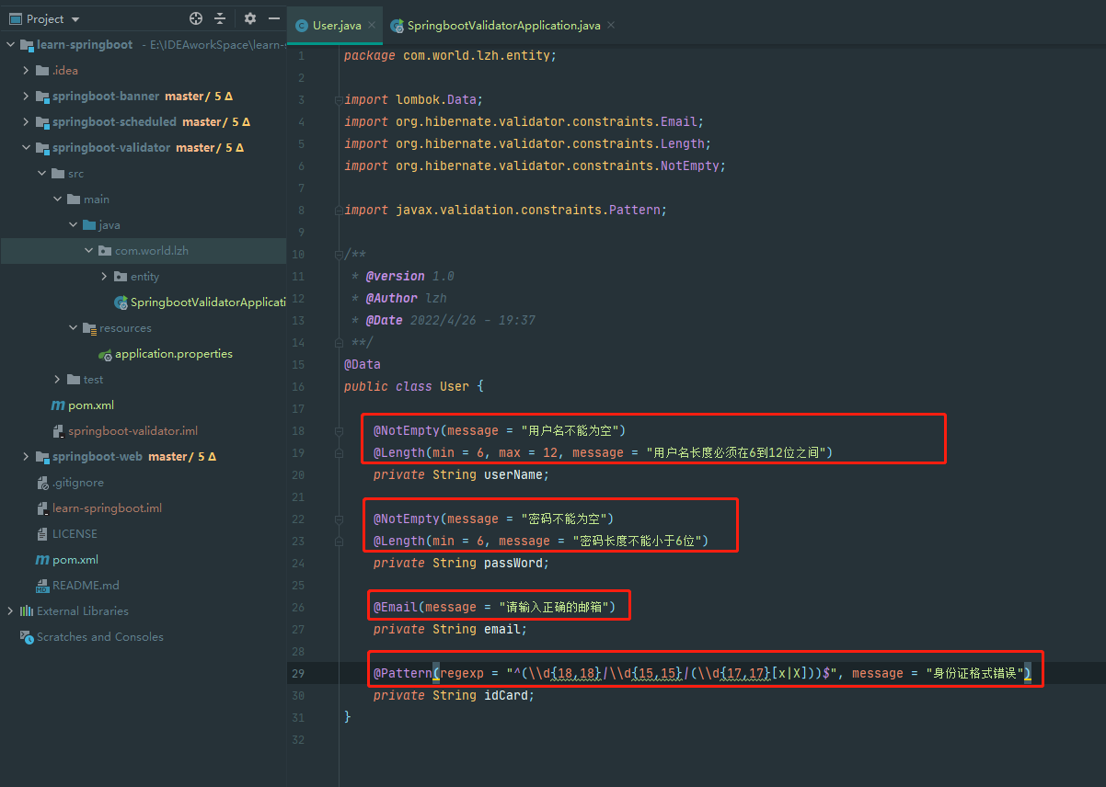Image resolution: width=1106 pixels, height=787 pixels.
Task: Collapse the resources folder
Action: pos(74,328)
